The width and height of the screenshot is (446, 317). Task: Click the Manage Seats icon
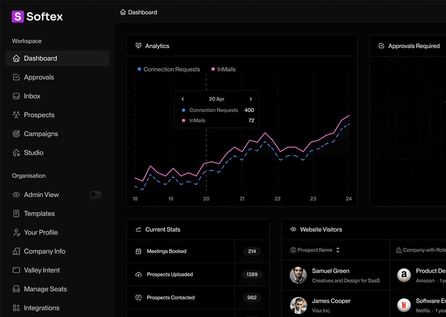coord(16,289)
